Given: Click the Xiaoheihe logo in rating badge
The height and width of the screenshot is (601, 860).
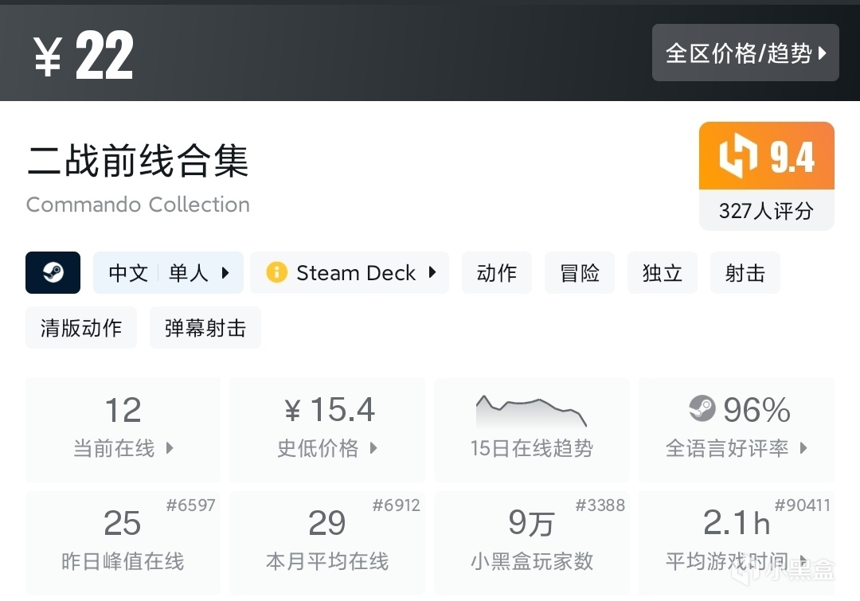Looking at the screenshot, I should [x=738, y=156].
